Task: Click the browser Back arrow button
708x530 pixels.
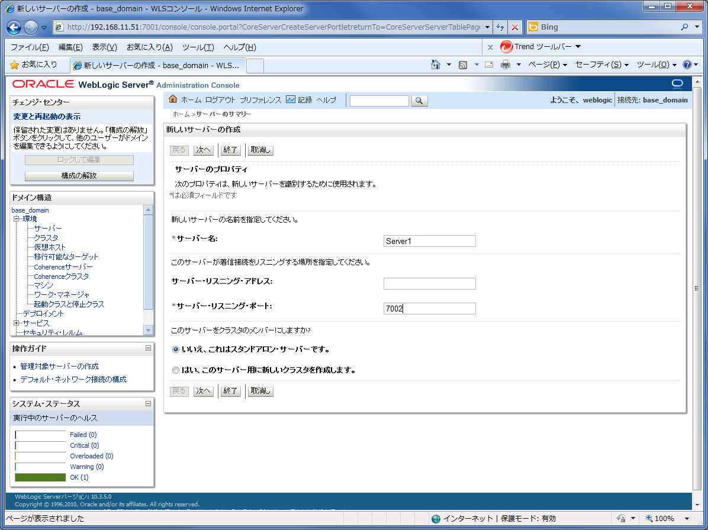Action: click(x=14, y=28)
